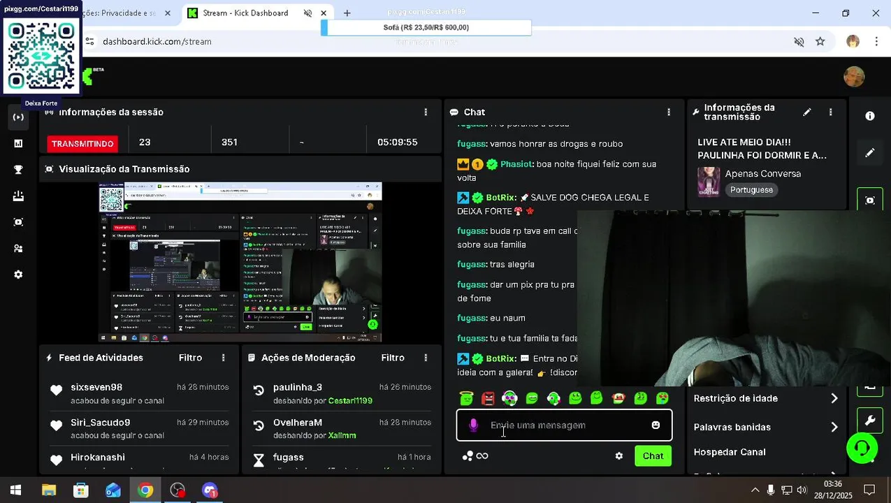
Task: Click Siri_Sacudo9 follower entry
Action: click(x=139, y=428)
